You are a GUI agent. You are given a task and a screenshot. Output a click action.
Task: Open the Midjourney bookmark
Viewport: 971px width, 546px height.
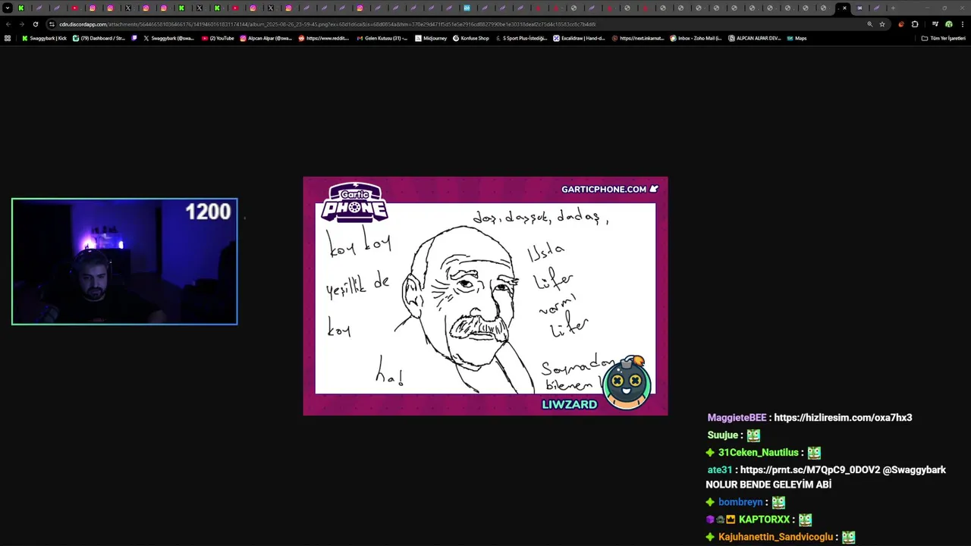pyautogui.click(x=431, y=38)
